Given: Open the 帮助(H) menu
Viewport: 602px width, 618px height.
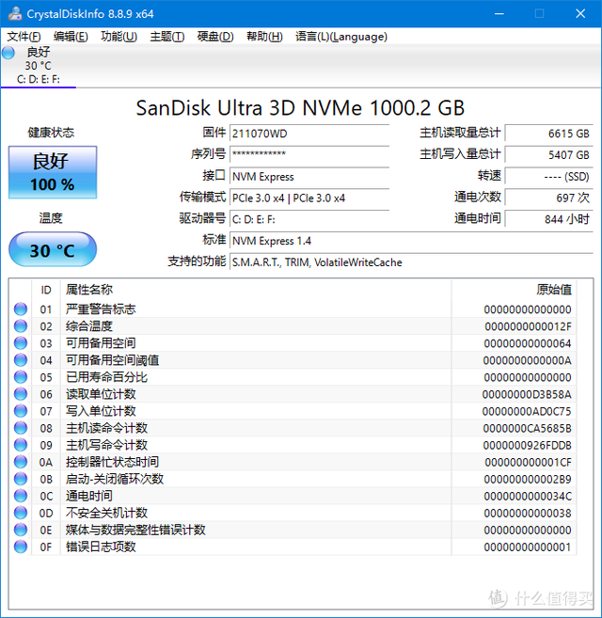Looking at the screenshot, I should pyautogui.click(x=263, y=37).
